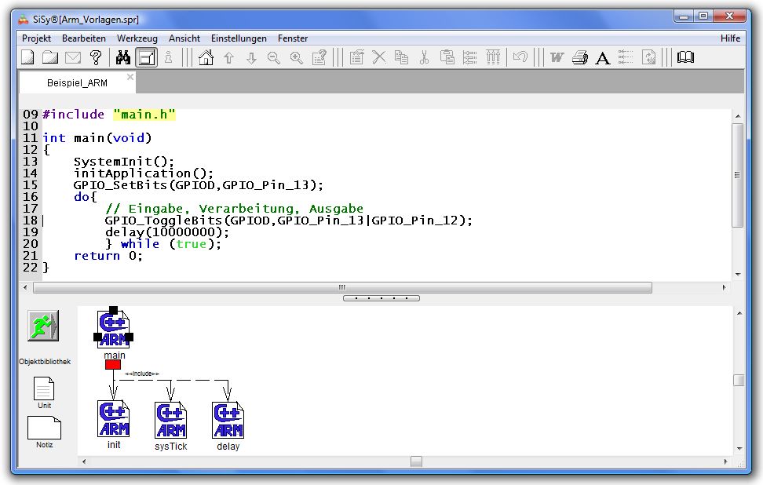Click the green running man icon
The height and width of the screenshot is (485, 763).
pos(43,326)
